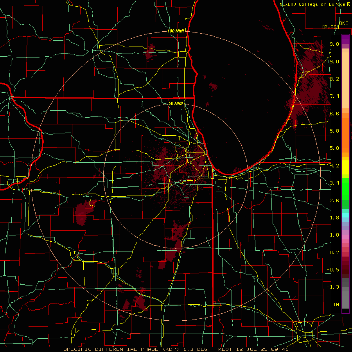Click the 0.2 scale value

(x=334, y=253)
